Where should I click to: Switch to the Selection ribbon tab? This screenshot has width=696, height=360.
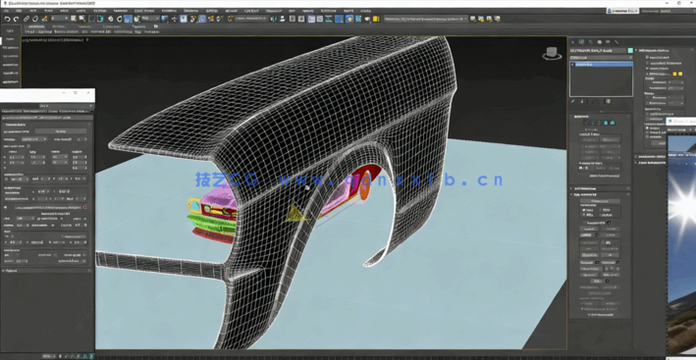83,26
